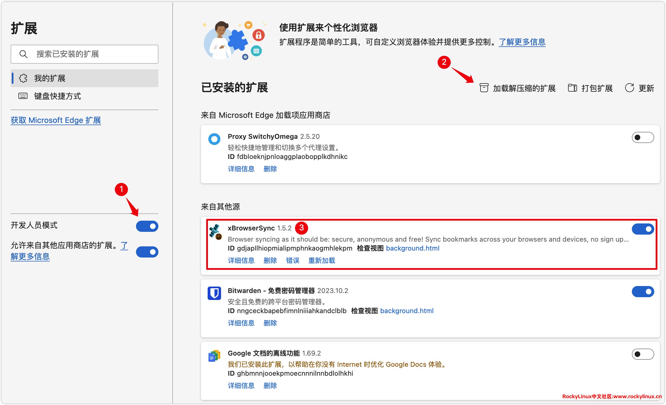Screen dimensions: 666x405
Task: Click the search magnifier icon
Action: click(24, 54)
